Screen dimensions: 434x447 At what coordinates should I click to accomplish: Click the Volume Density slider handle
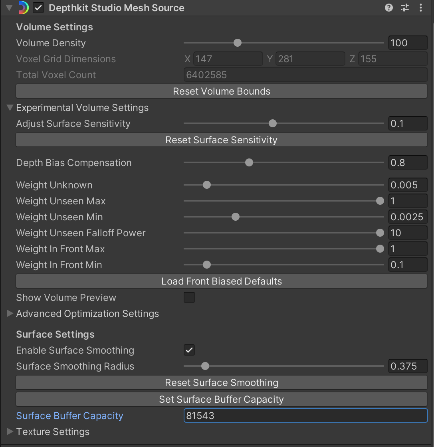pyautogui.click(x=238, y=43)
